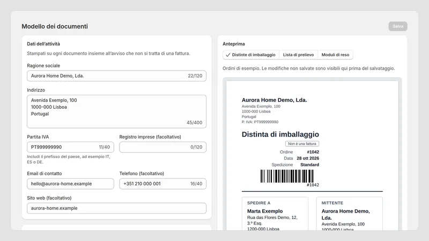The height and width of the screenshot is (241, 429).
Task: Click the order number '#1042' value
Action: coord(313,152)
